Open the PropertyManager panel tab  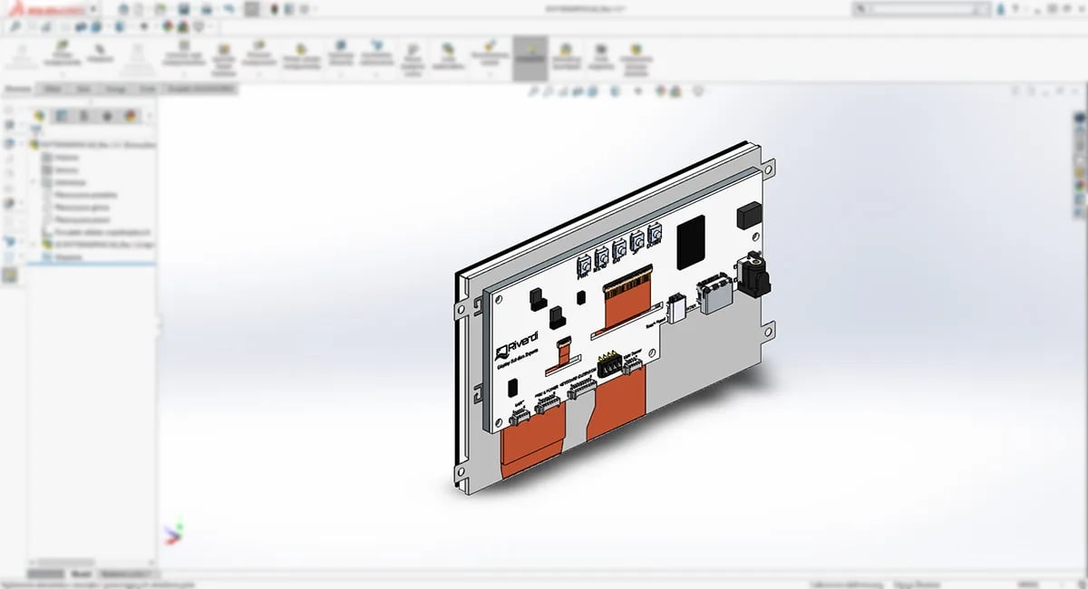(62, 115)
